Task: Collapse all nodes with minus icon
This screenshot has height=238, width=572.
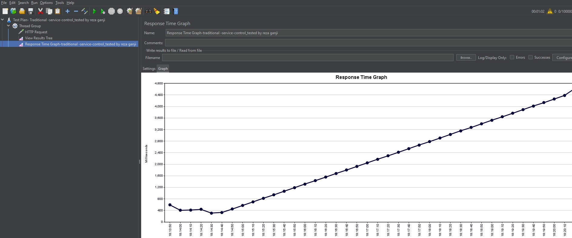Action: click(76, 11)
